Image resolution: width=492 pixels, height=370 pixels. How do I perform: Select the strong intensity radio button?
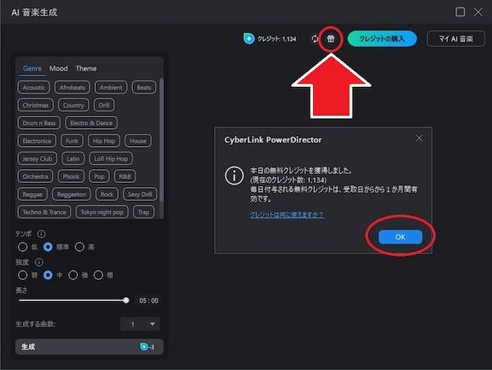coord(73,275)
